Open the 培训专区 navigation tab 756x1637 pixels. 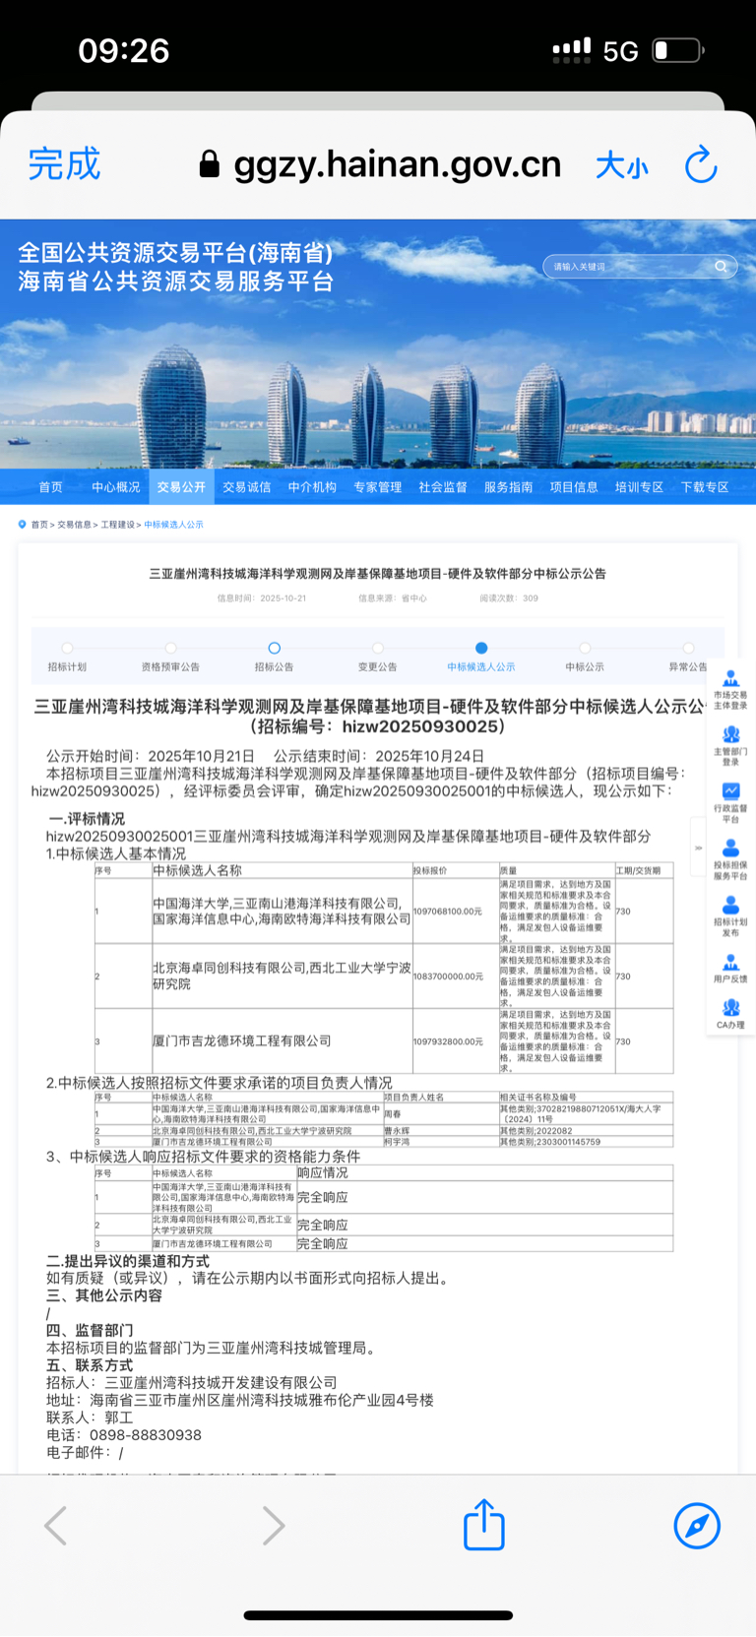639,487
